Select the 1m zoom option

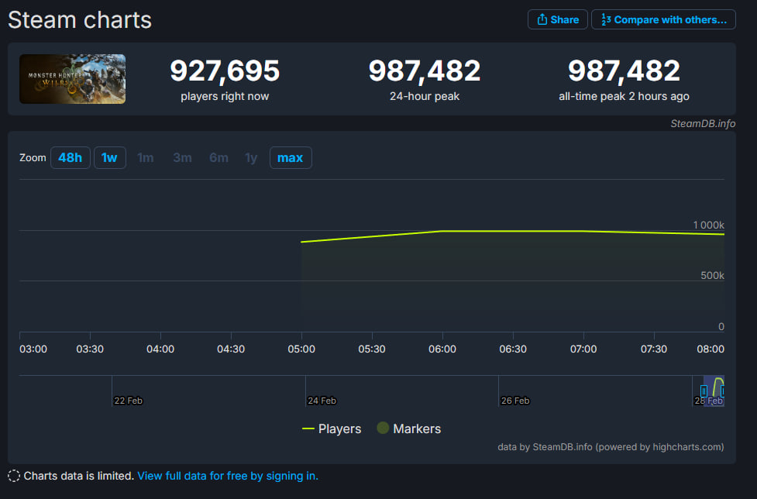146,158
